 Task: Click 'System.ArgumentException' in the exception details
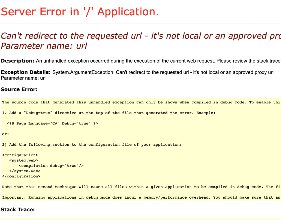tap(83, 72)
